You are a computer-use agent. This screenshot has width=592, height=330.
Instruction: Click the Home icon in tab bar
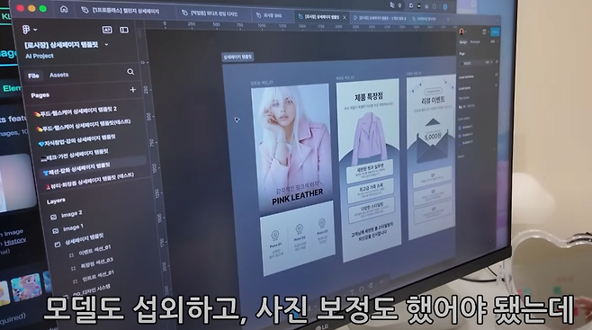[x=64, y=9]
